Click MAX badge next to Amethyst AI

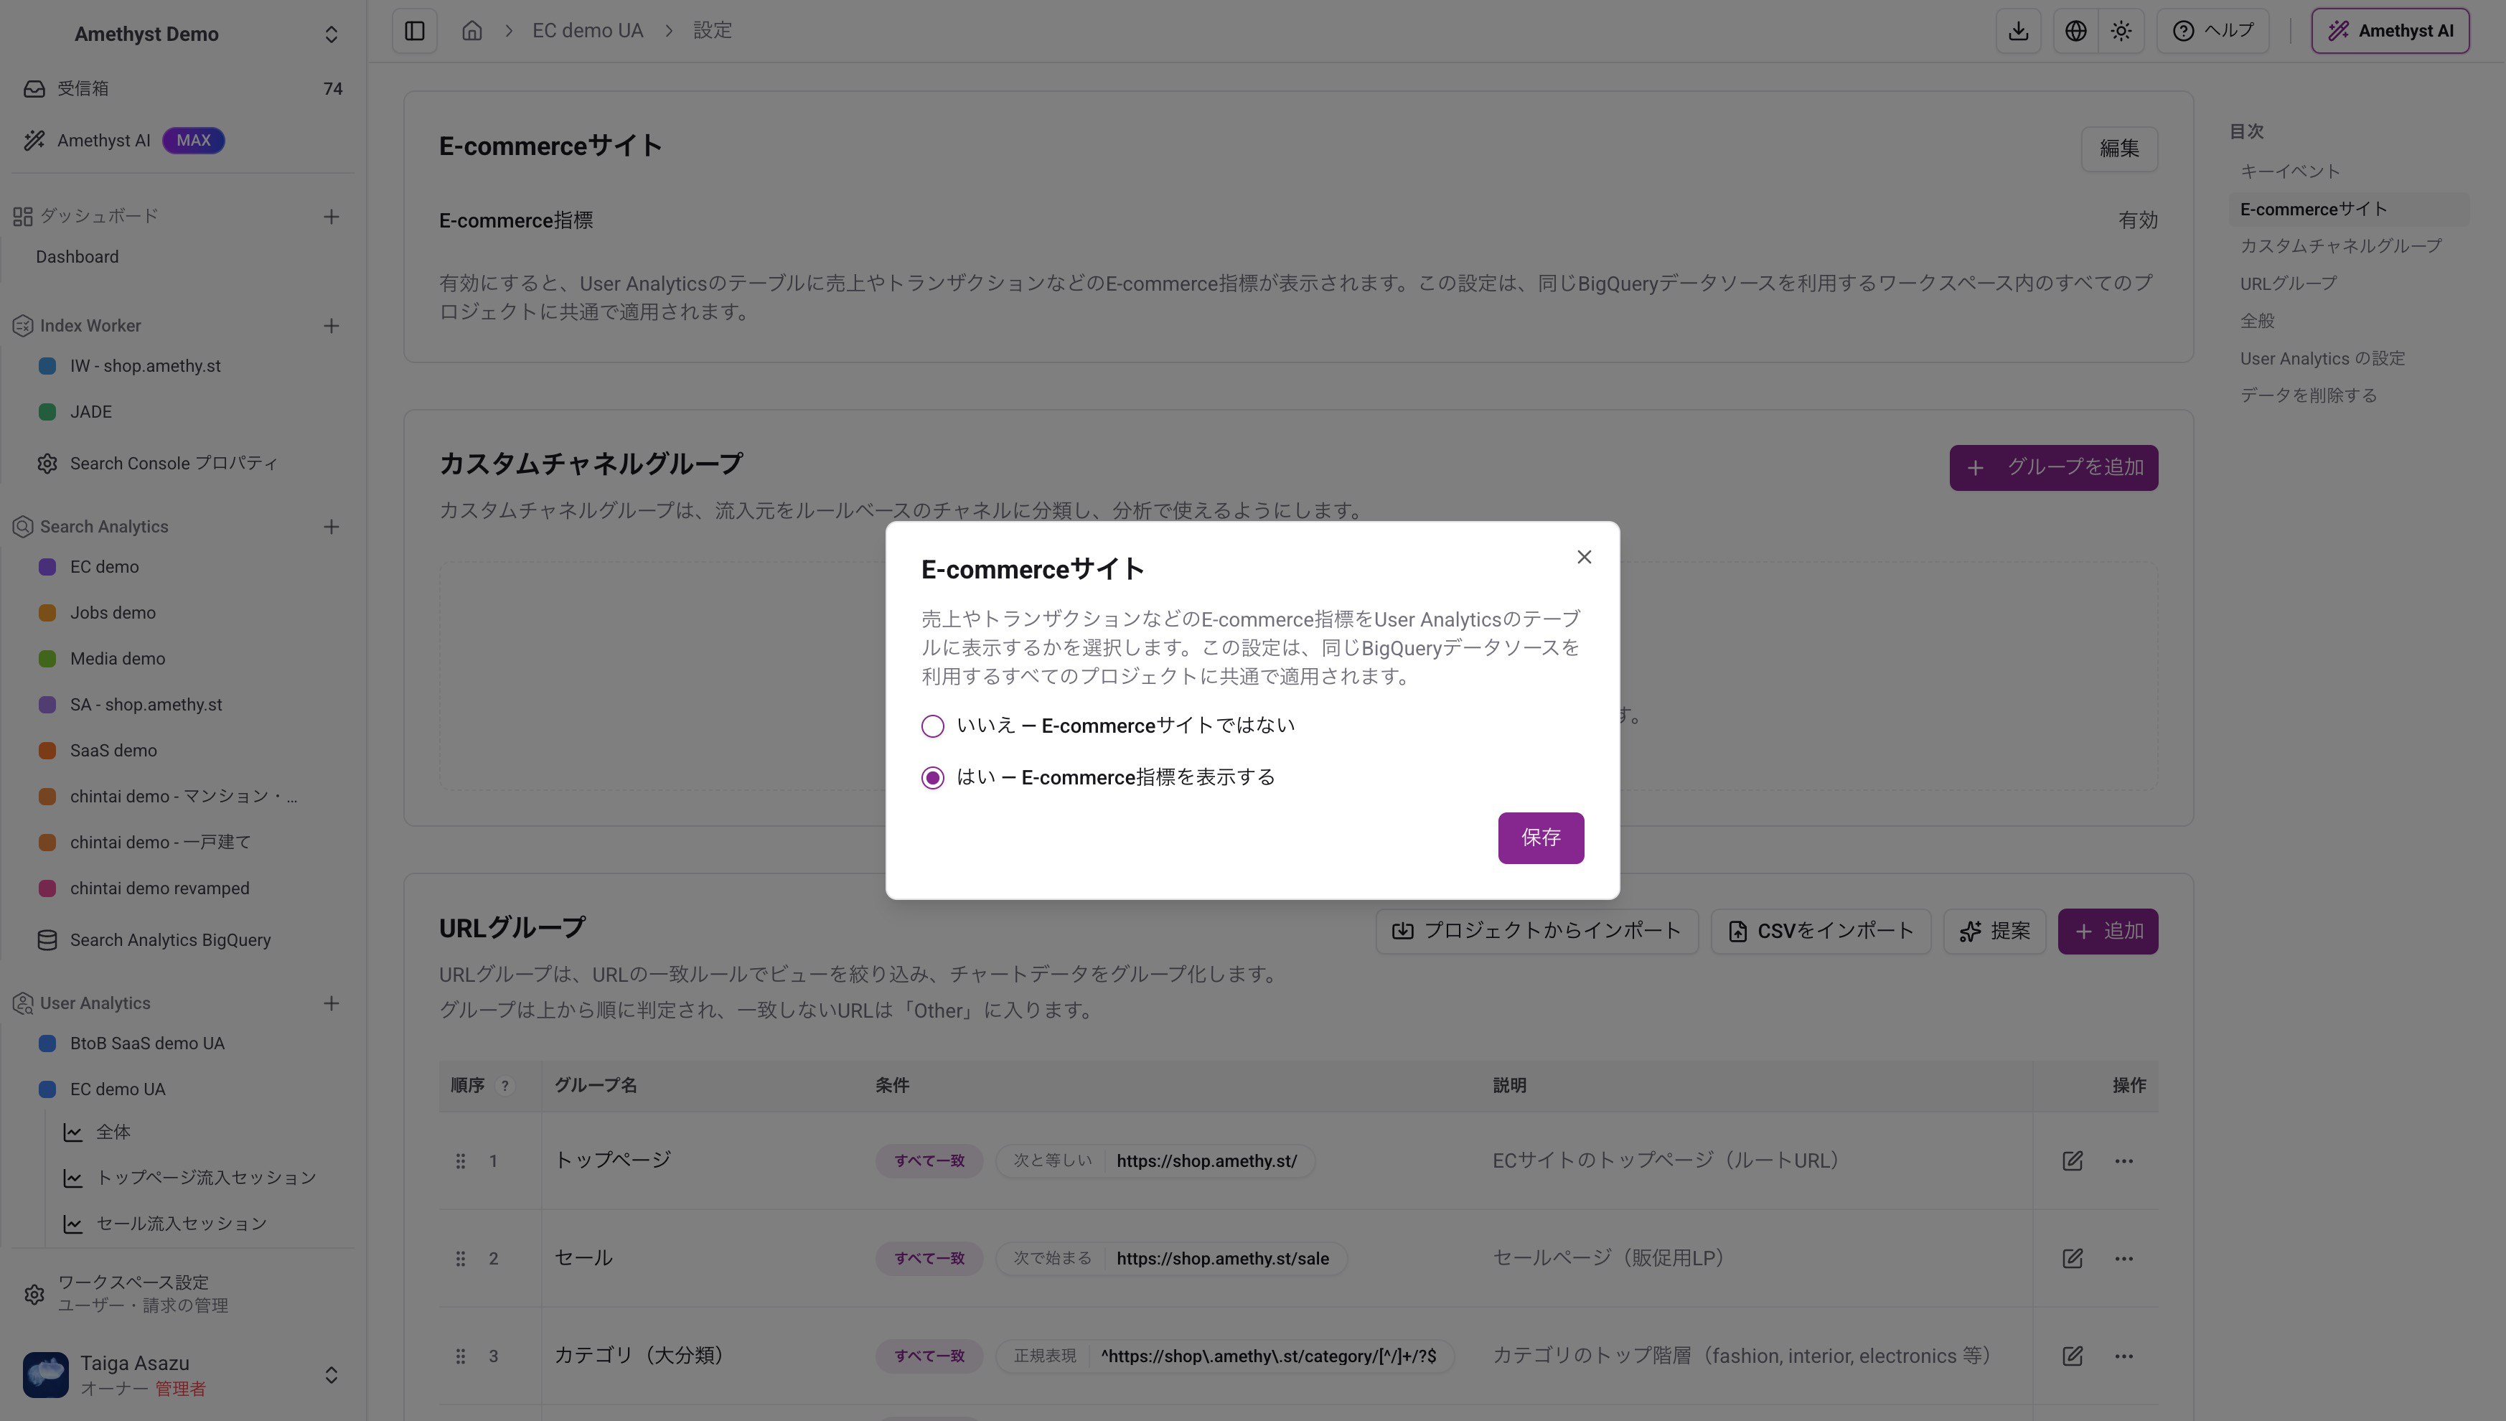[193, 141]
